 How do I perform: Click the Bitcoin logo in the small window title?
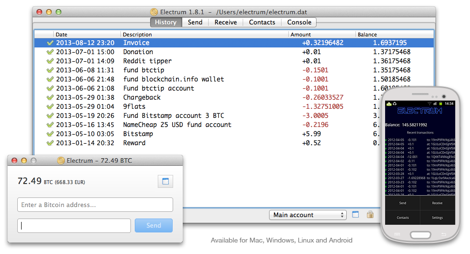tap(61, 161)
